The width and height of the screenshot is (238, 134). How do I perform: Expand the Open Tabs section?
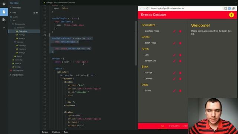pos(16,8)
